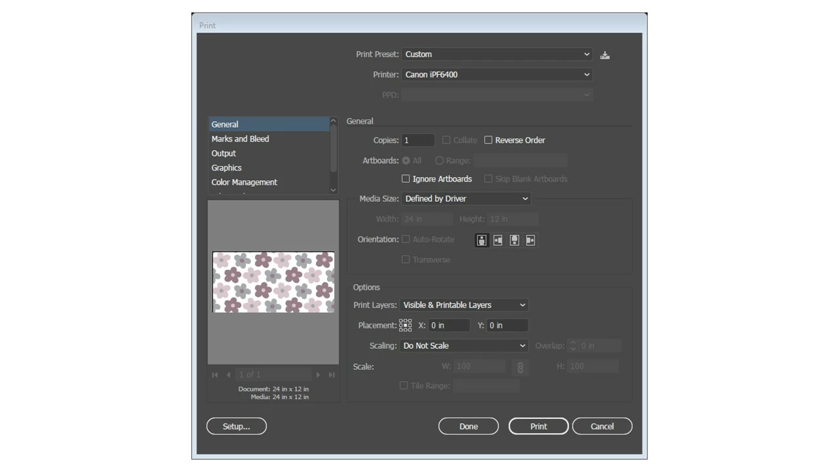Image resolution: width=839 pixels, height=472 pixels.
Task: Open the PPD dropdown
Action: (498, 95)
